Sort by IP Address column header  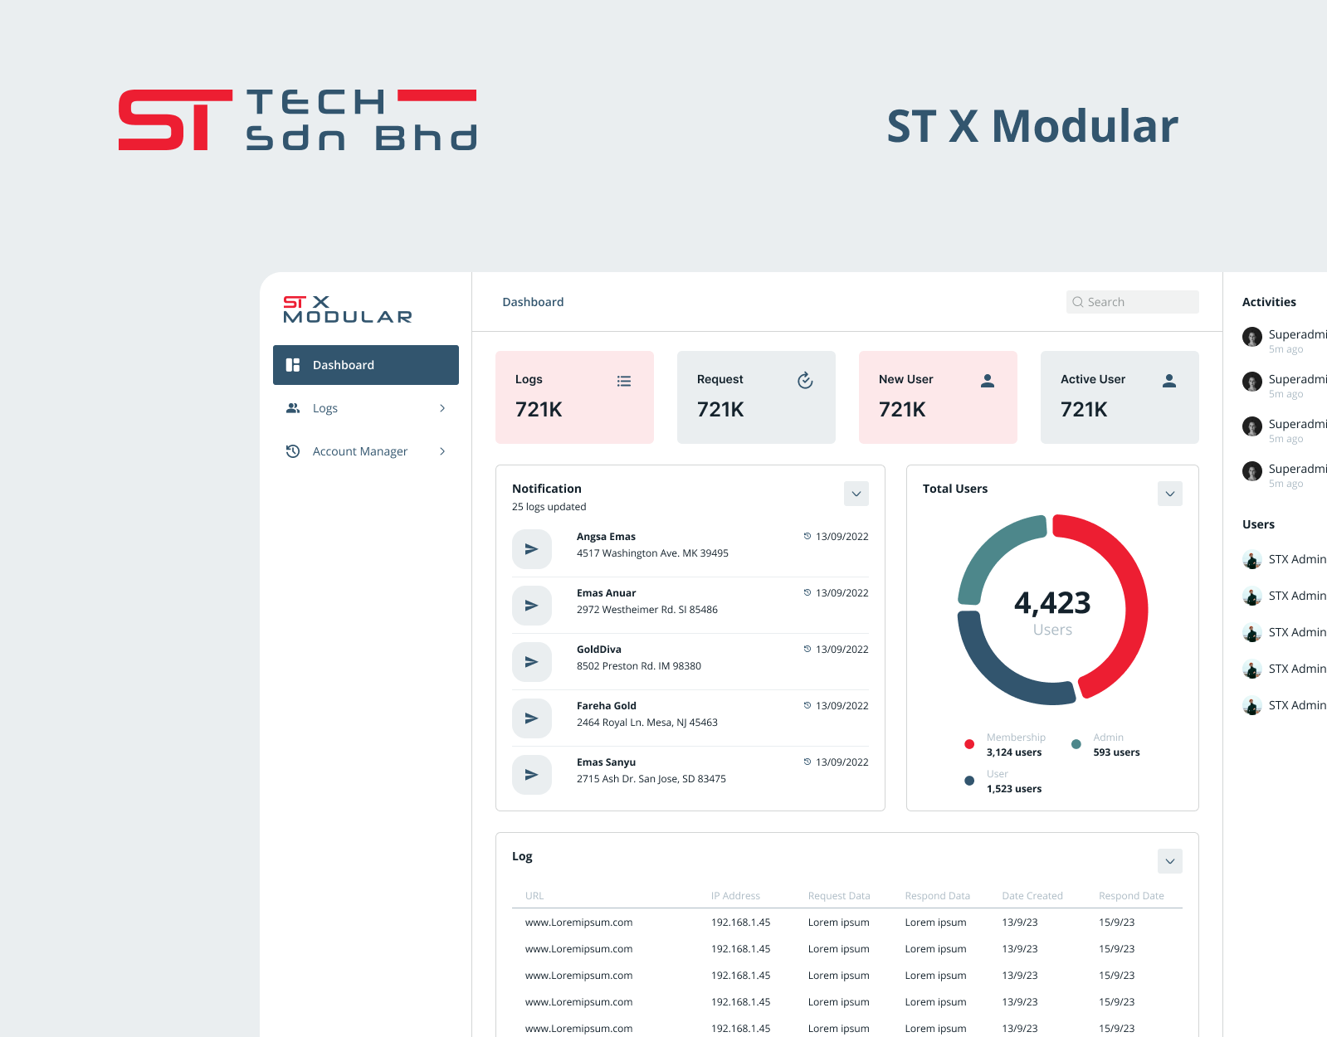tap(735, 896)
